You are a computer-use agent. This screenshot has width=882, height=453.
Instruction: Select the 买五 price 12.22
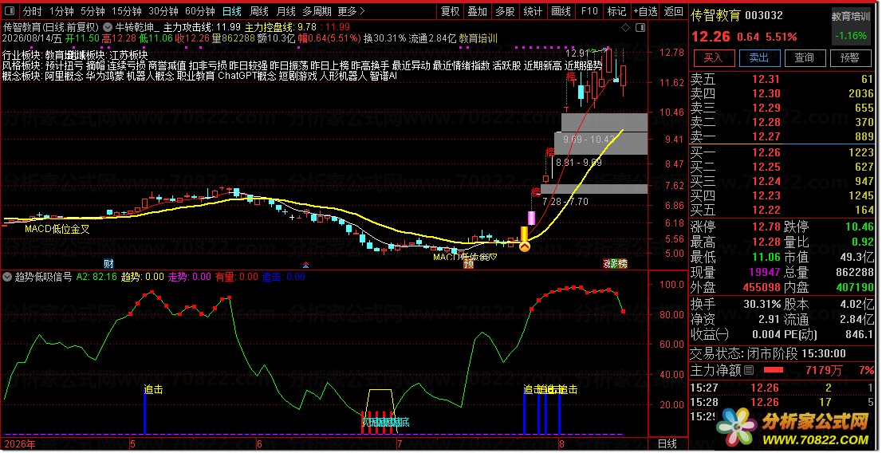[766, 210]
